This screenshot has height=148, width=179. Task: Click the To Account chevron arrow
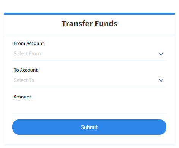click(x=161, y=80)
